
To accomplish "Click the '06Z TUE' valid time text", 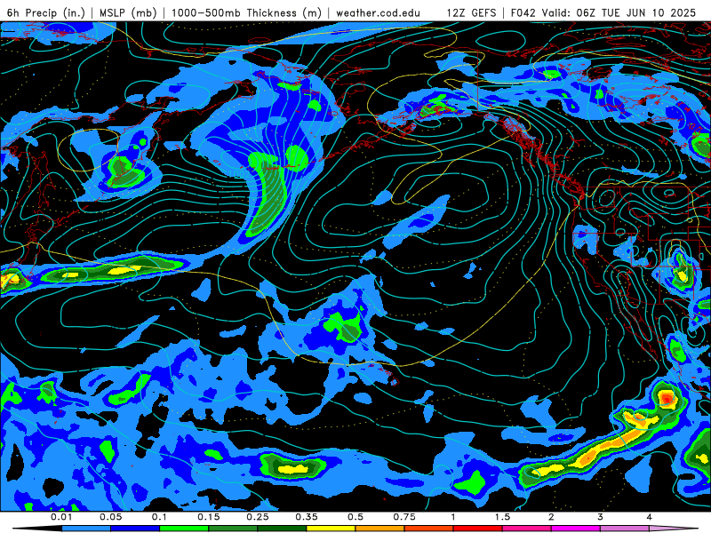I will pos(598,12).
